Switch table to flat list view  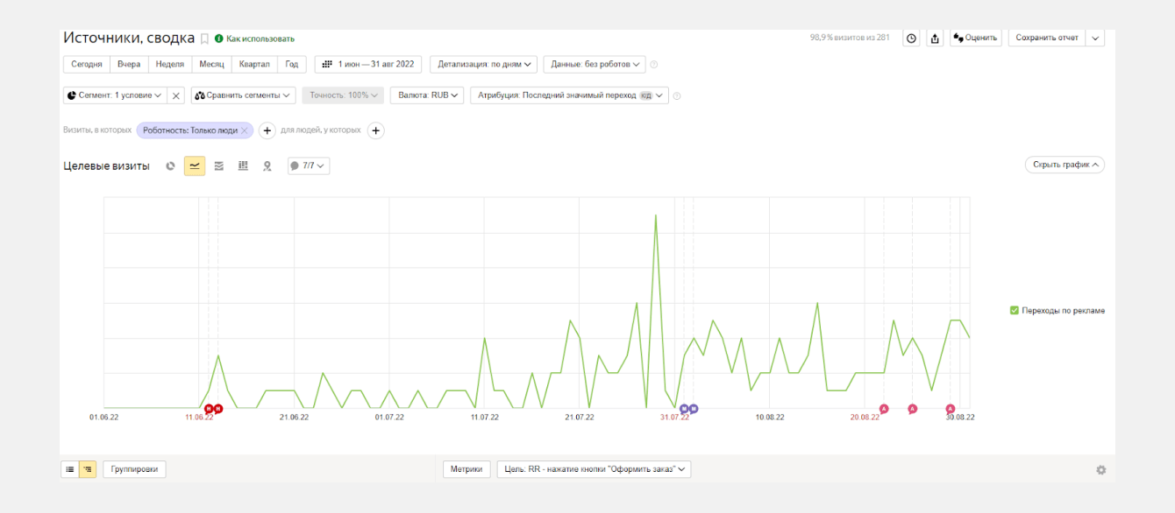click(x=69, y=469)
